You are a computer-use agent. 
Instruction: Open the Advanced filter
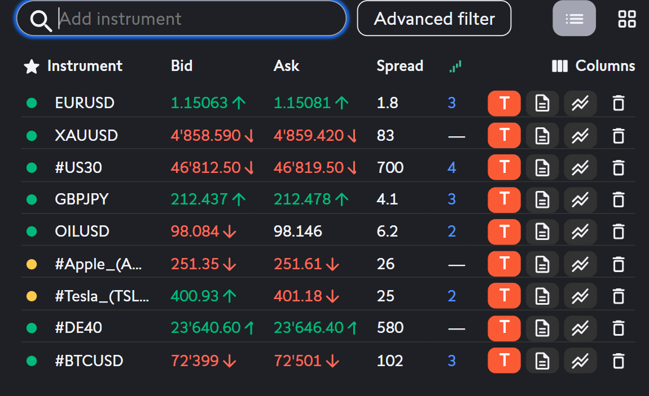434,19
